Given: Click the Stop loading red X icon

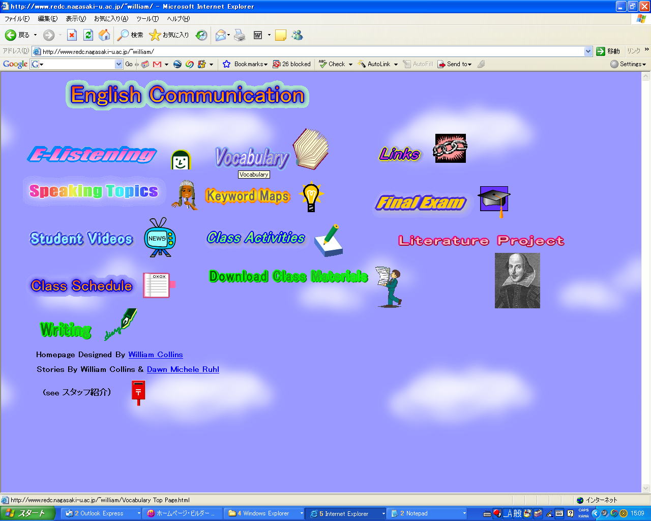Looking at the screenshot, I should 72,35.
